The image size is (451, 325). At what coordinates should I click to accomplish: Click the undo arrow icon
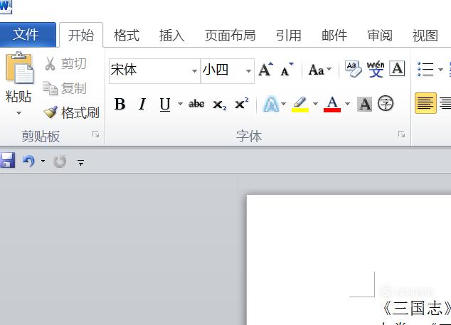[28, 161]
